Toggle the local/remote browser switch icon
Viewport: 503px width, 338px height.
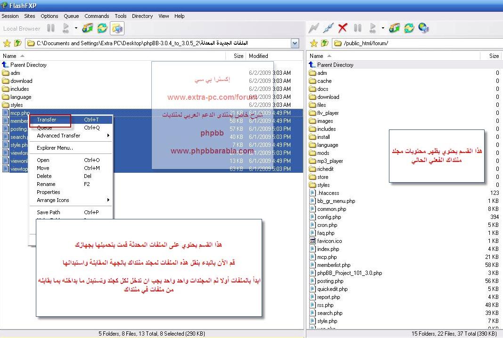click(117, 28)
